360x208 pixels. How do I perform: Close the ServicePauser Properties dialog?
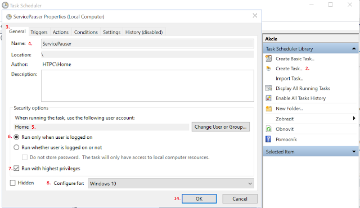click(x=255, y=16)
